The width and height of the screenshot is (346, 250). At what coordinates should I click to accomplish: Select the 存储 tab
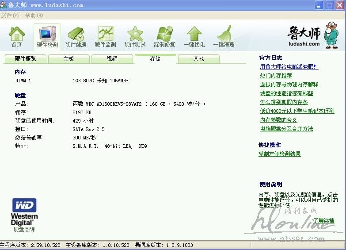pyautogui.click(x=156, y=58)
